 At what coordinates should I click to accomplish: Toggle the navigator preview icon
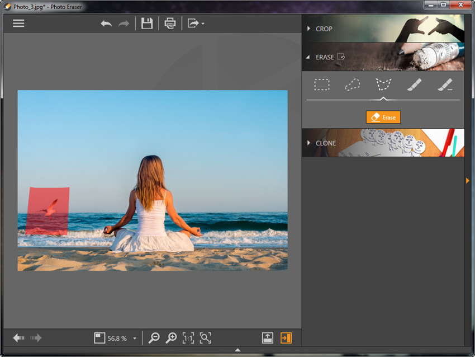coord(99,338)
